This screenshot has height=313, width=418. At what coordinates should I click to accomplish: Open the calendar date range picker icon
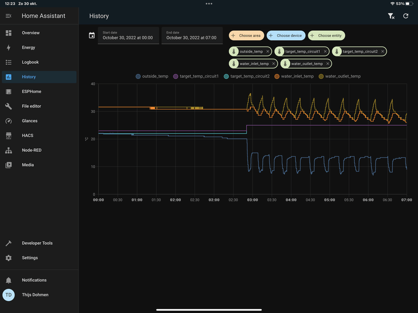[92, 35]
